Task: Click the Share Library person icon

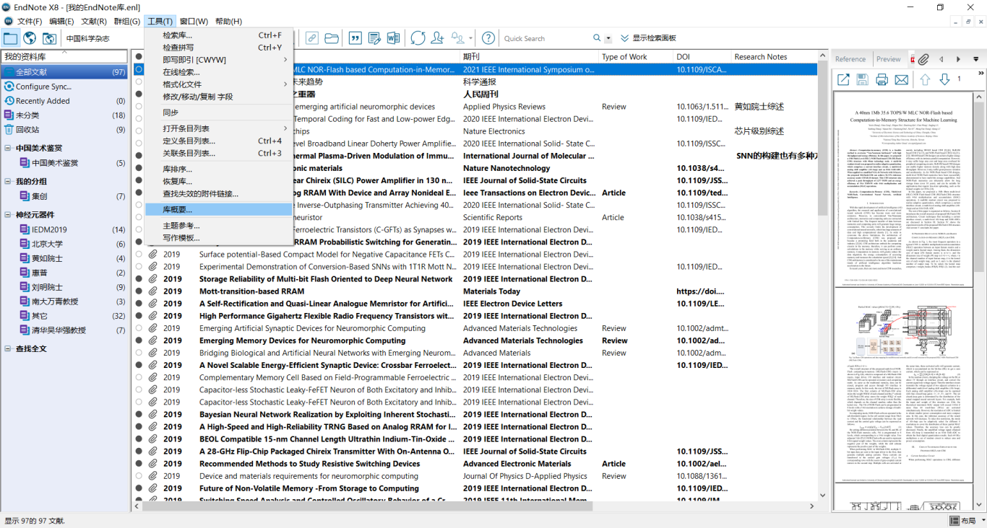Action: [437, 38]
